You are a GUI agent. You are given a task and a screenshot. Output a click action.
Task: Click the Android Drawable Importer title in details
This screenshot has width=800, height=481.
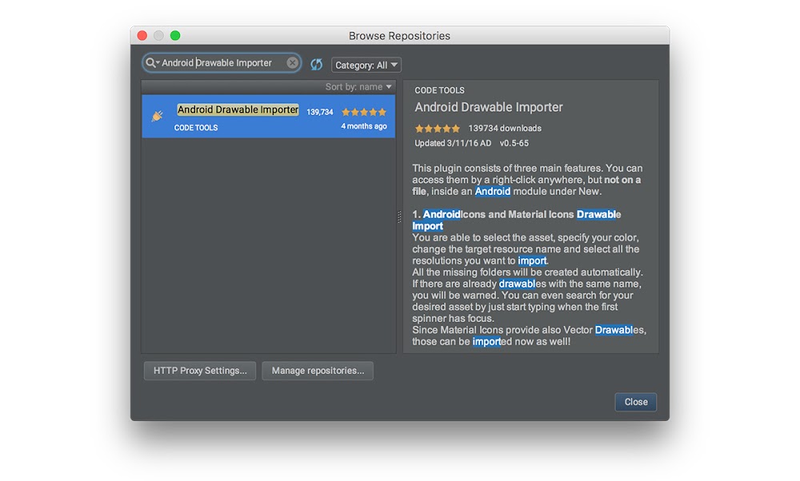coord(489,108)
